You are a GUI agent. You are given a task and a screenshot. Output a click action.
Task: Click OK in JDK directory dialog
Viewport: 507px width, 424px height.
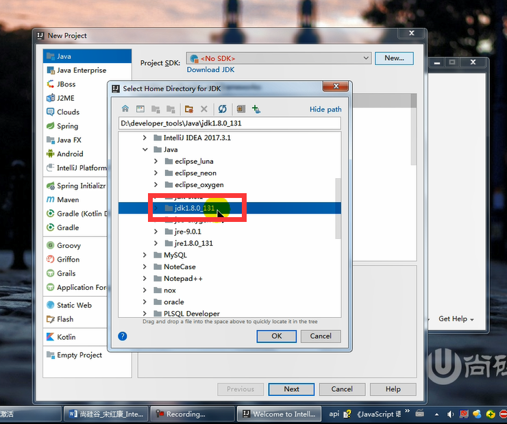click(x=277, y=336)
